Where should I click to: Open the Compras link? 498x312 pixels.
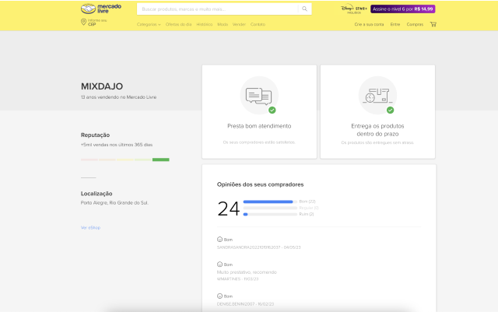(415, 24)
